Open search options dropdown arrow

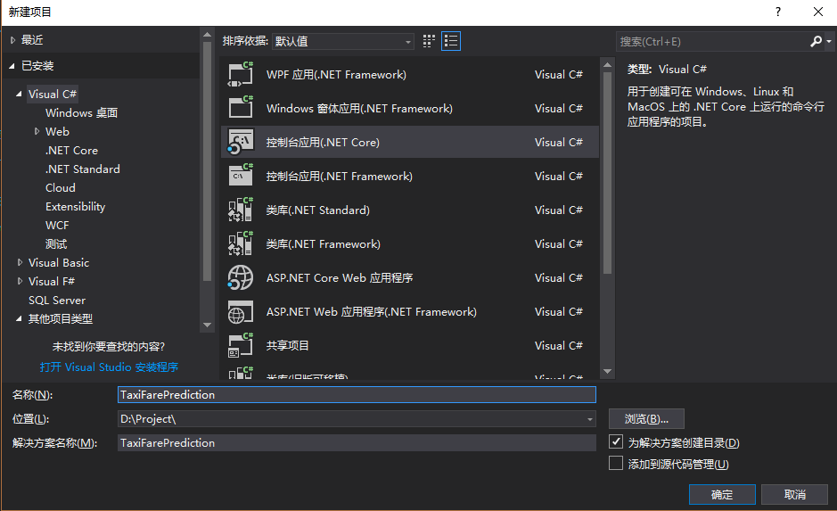coord(829,41)
